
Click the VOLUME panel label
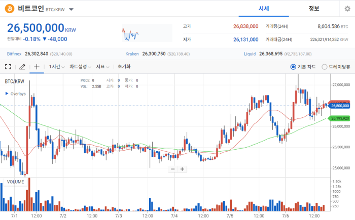pos(15,182)
